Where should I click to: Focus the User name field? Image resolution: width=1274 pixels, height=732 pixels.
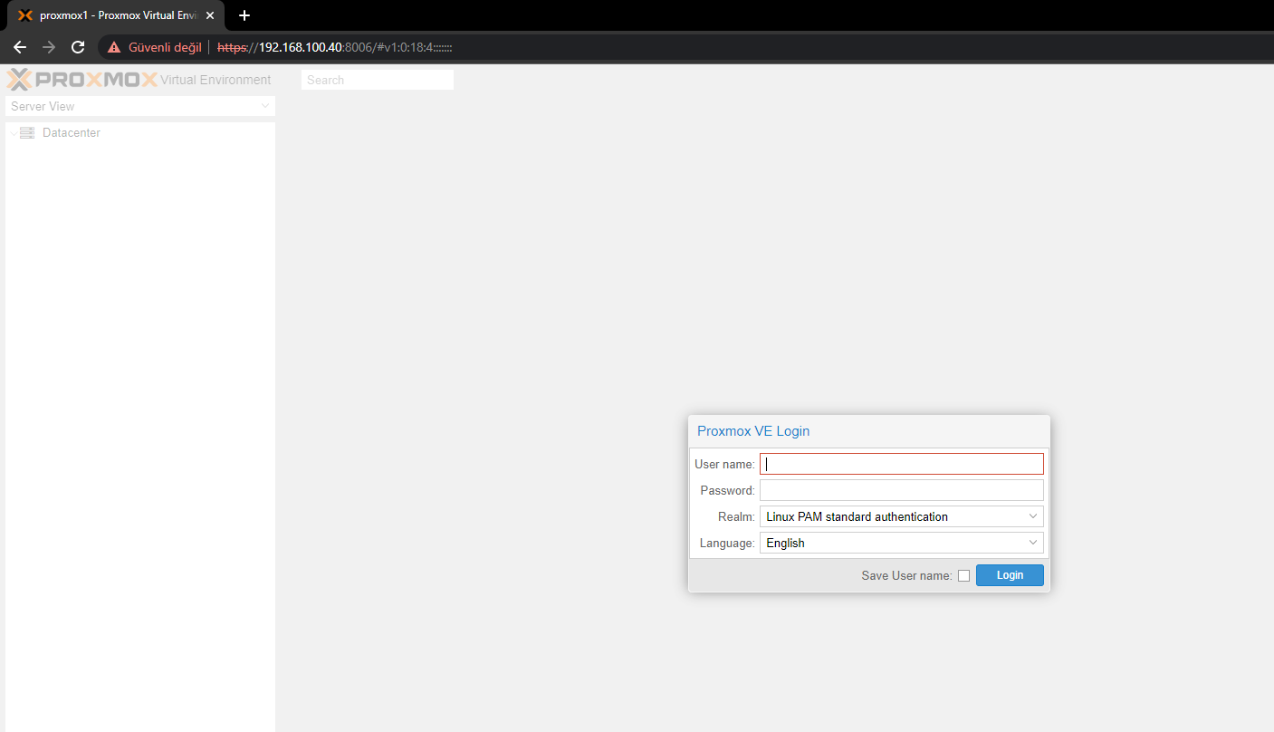[901, 464]
